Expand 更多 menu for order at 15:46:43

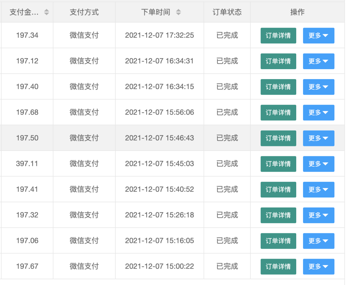[318, 138]
